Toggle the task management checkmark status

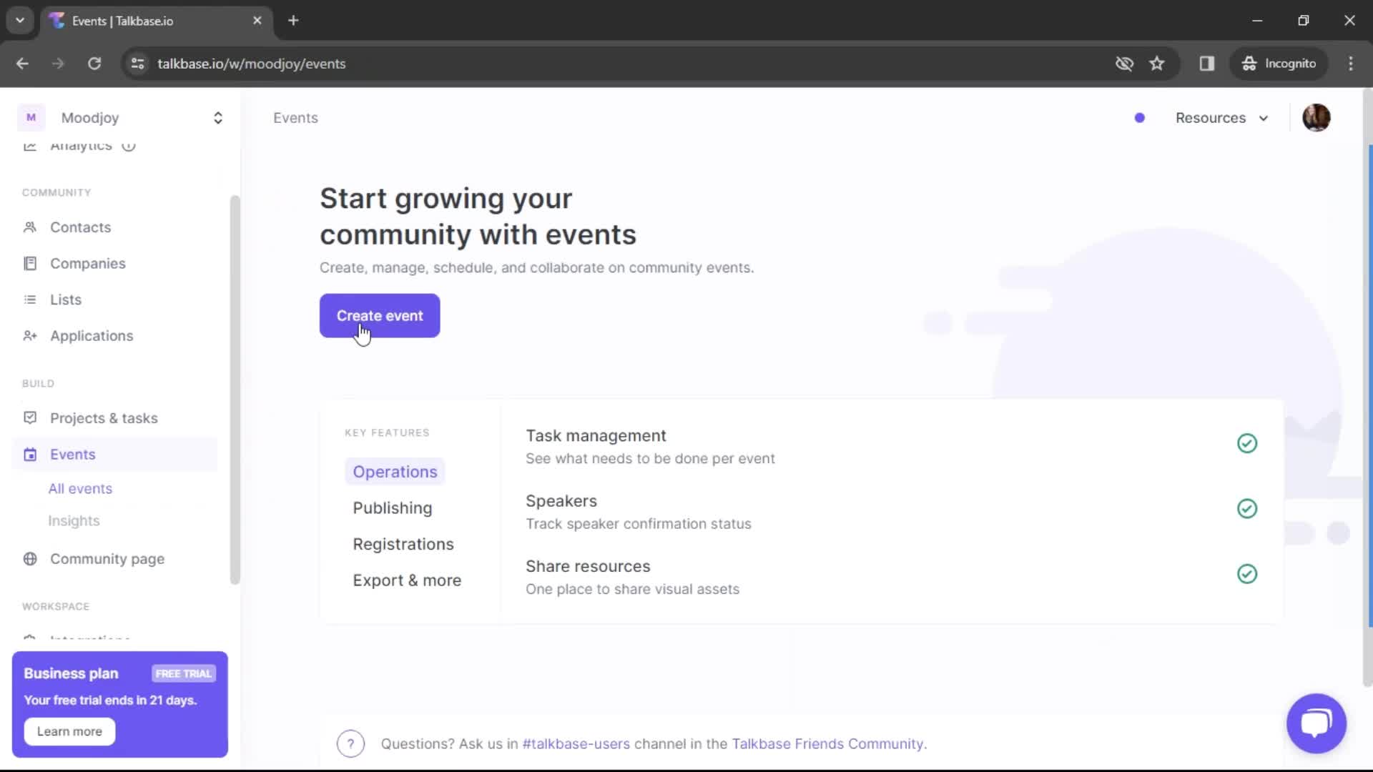pyautogui.click(x=1246, y=444)
